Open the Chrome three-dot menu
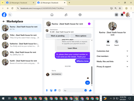The image size is (134, 101). click(131, 8)
